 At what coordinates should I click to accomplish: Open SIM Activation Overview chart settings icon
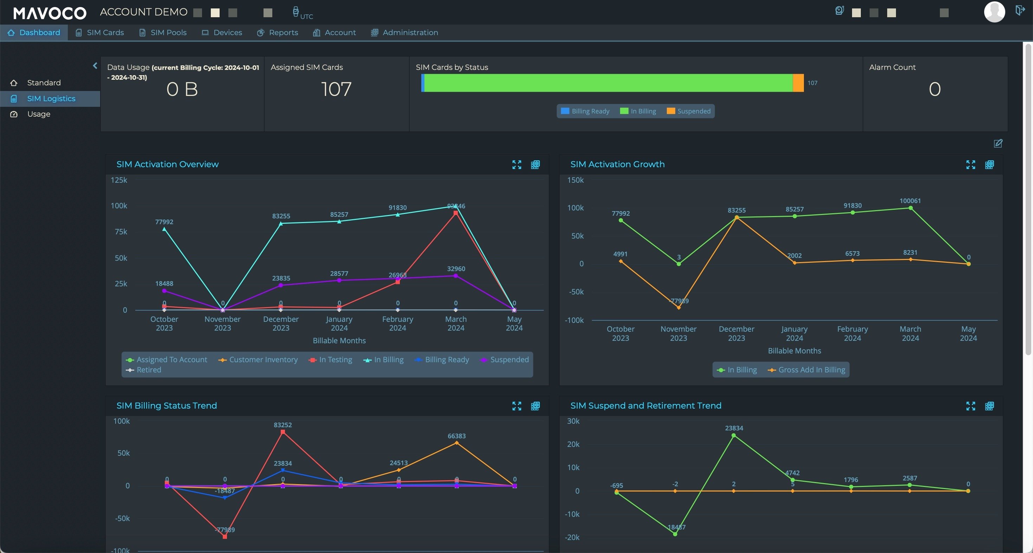[535, 164]
